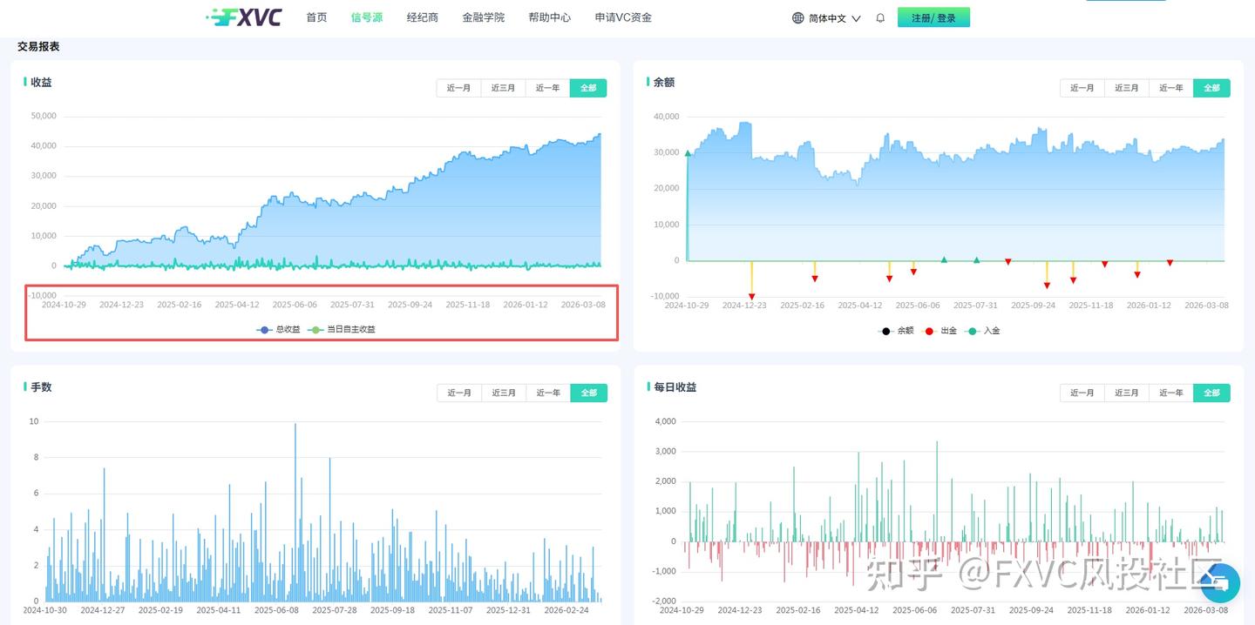
Task: Click 全部 filter in the 每日收益 panel
Action: pyautogui.click(x=1211, y=393)
